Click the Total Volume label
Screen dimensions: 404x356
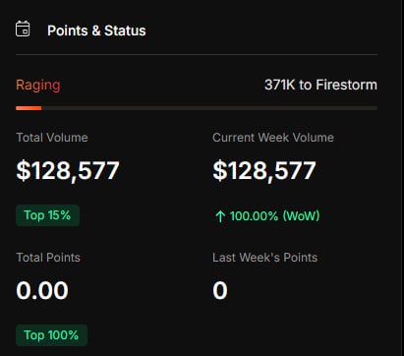point(52,138)
